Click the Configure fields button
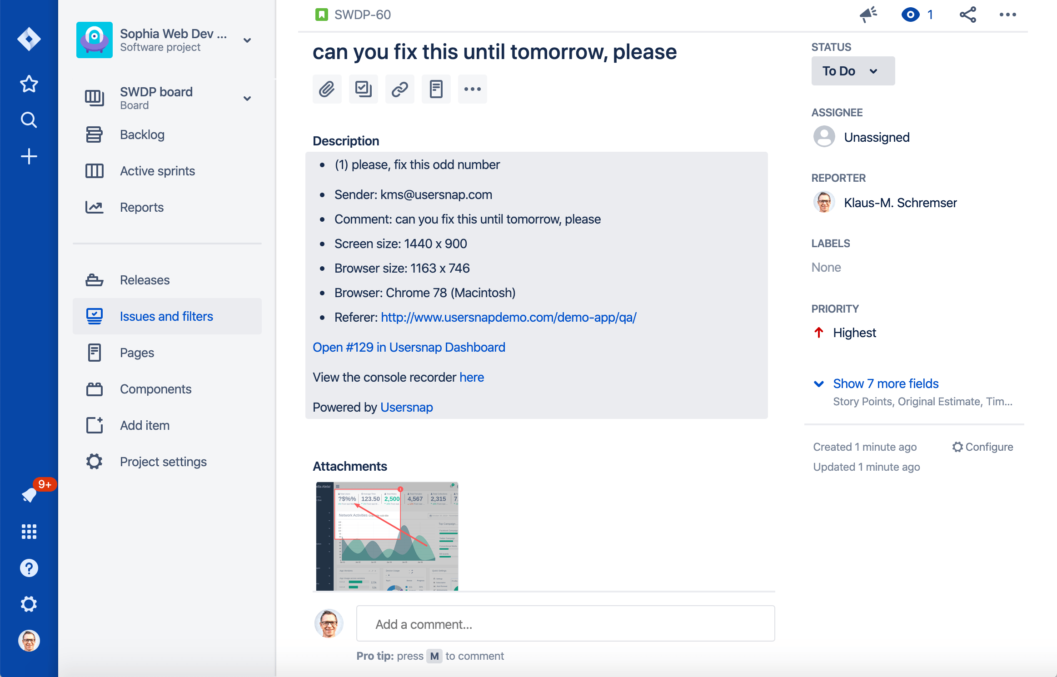Screen dimensions: 1057x677 pyautogui.click(x=982, y=447)
